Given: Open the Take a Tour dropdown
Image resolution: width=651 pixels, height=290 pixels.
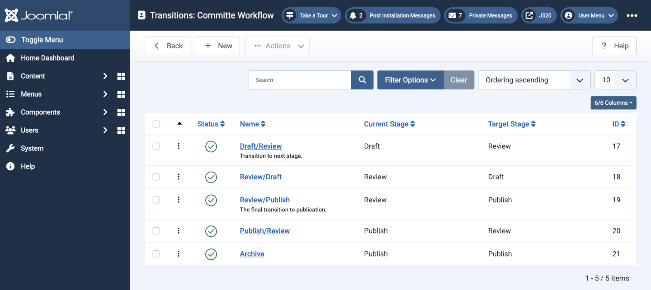Looking at the screenshot, I should point(311,15).
